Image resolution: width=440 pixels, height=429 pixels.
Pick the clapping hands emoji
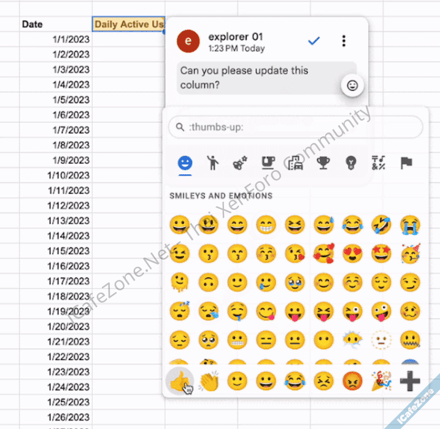tap(209, 381)
